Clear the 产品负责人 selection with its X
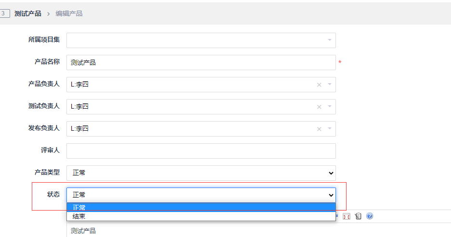Screen dimensions: 451x237 coord(319,85)
